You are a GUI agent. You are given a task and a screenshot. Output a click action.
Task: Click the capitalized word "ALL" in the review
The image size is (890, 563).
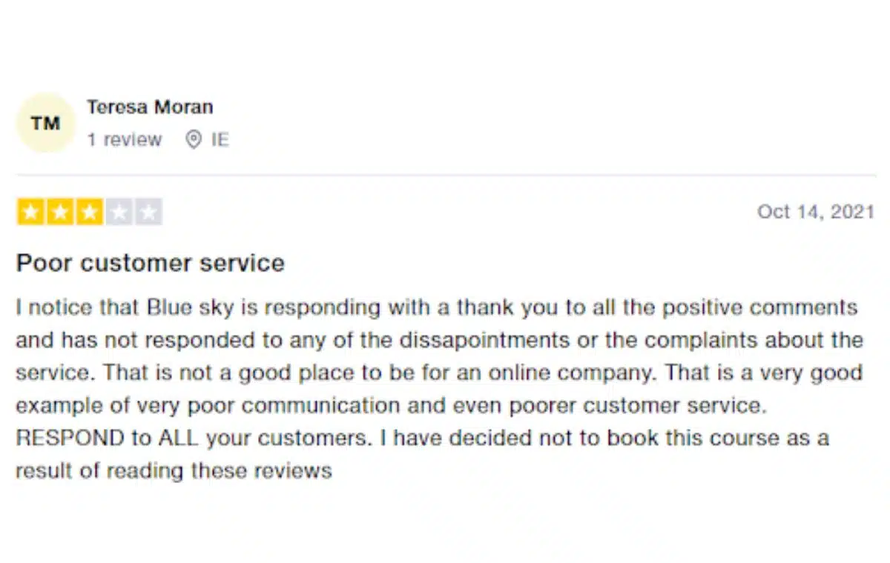(178, 438)
